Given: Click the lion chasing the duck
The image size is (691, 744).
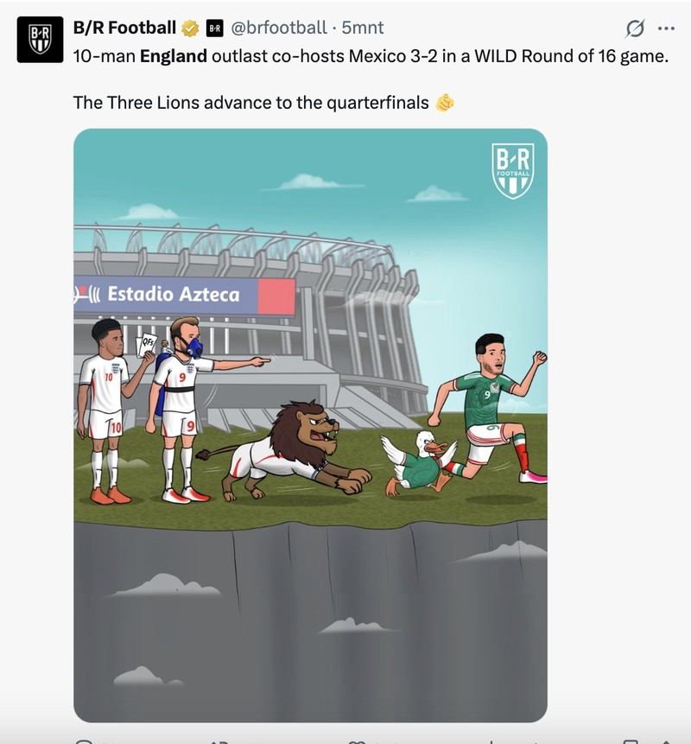Looking at the screenshot, I should tap(284, 449).
